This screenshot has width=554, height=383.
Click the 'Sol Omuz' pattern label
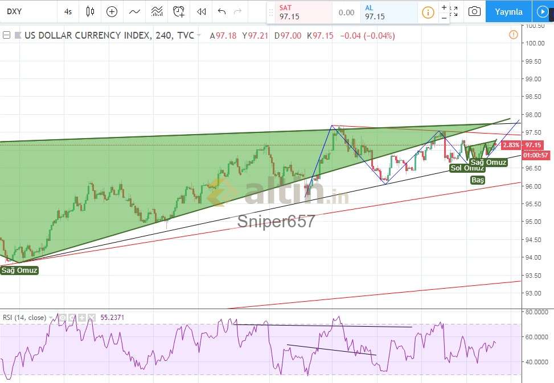(x=467, y=168)
